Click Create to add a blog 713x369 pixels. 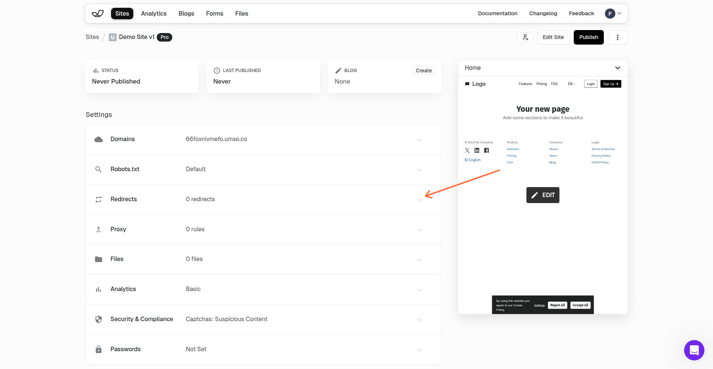click(423, 70)
